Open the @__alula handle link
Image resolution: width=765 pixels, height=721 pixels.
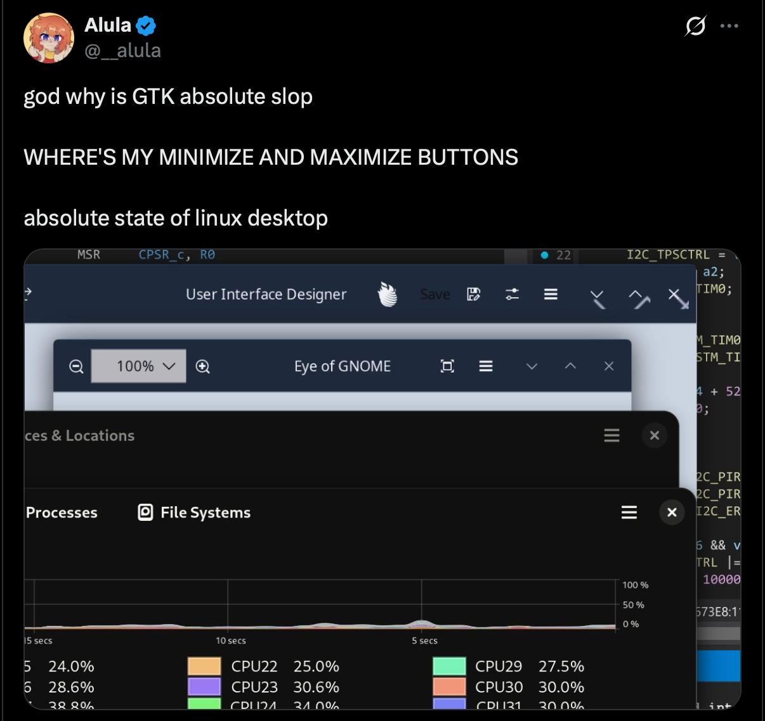pos(122,50)
